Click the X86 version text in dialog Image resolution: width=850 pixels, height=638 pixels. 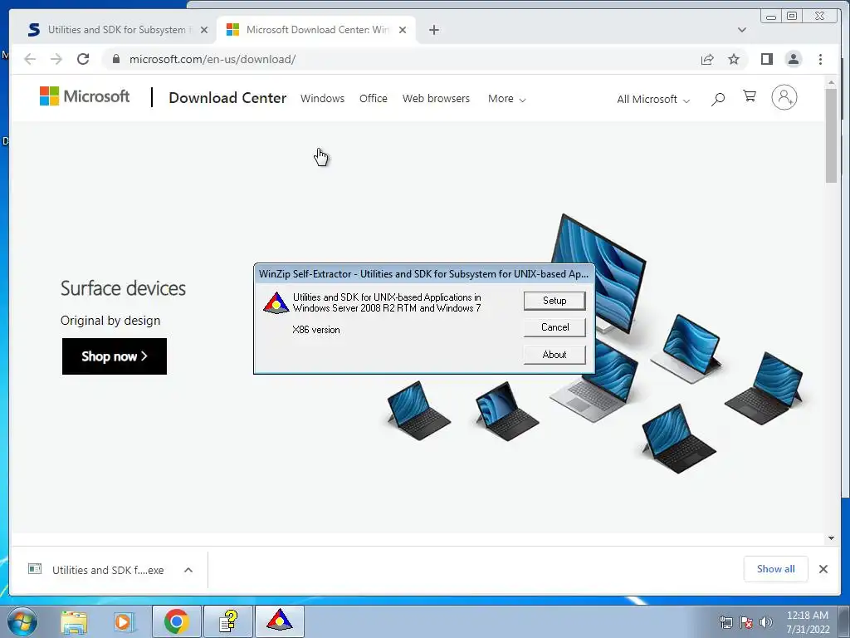click(x=316, y=330)
